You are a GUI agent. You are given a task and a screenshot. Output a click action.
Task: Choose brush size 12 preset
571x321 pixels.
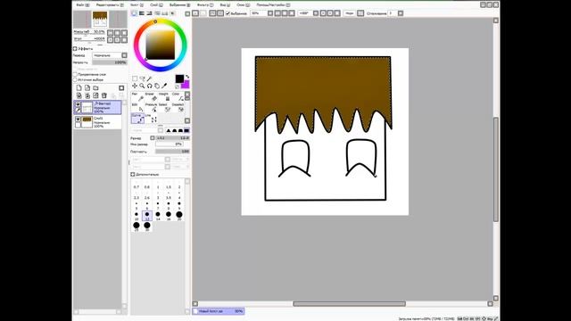(x=147, y=216)
